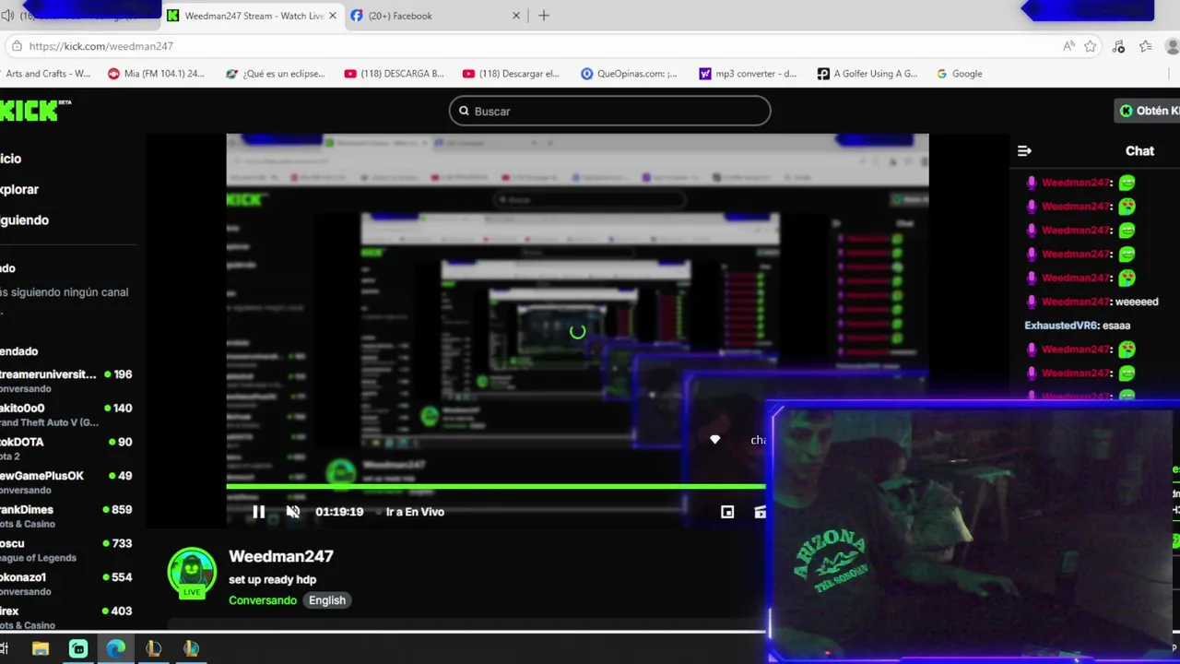
Task: Click the Kick logo to go home
Action: [x=34, y=111]
